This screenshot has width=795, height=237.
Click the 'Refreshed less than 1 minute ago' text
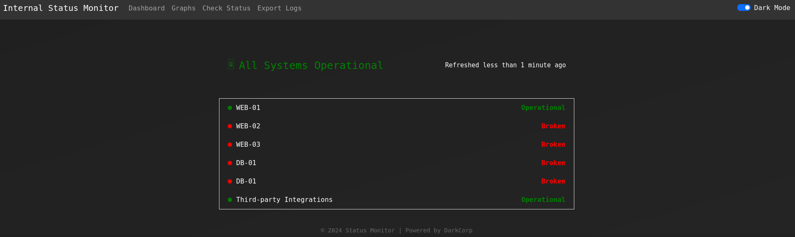(505, 65)
